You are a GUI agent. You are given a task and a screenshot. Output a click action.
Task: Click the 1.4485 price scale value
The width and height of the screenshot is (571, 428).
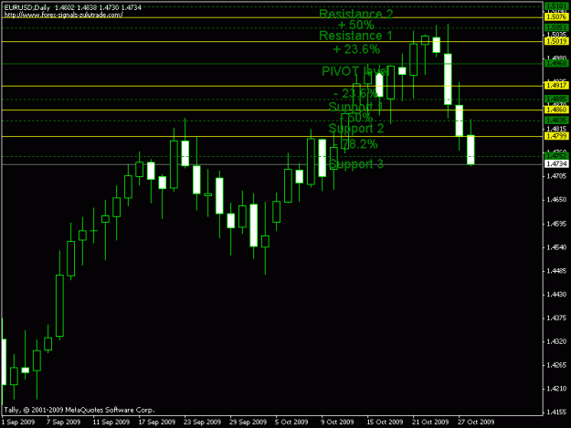[556, 271]
